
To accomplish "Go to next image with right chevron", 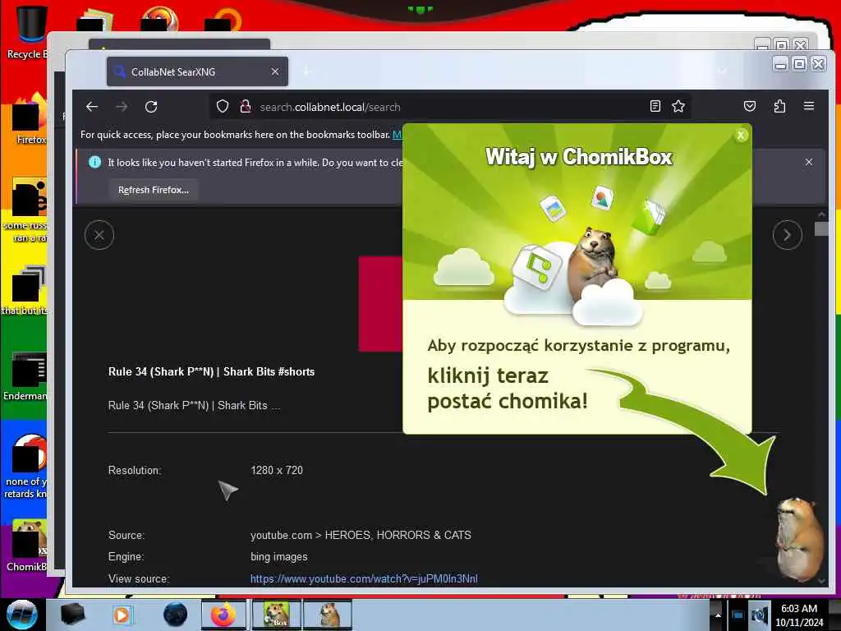I will pyautogui.click(x=788, y=235).
